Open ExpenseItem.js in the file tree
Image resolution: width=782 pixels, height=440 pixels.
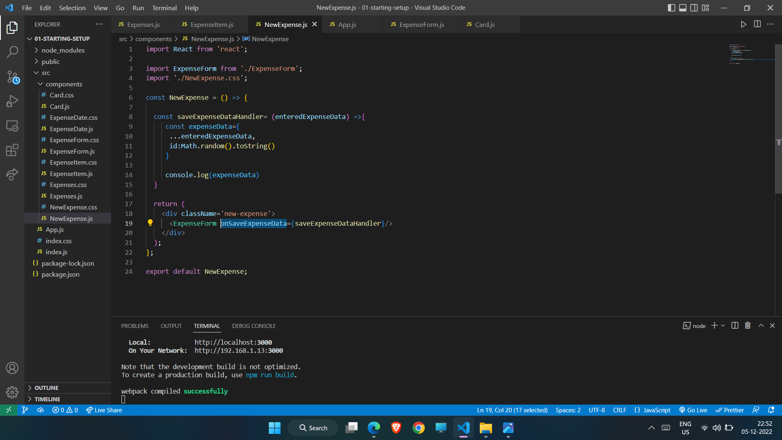click(71, 174)
